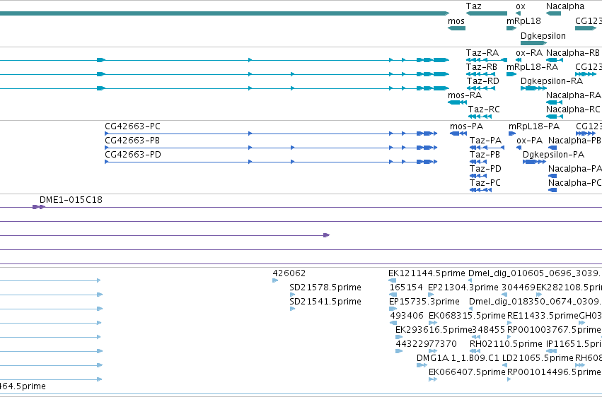Select the Taz-RC transcript label
The height and width of the screenshot is (397, 602).
point(484,109)
